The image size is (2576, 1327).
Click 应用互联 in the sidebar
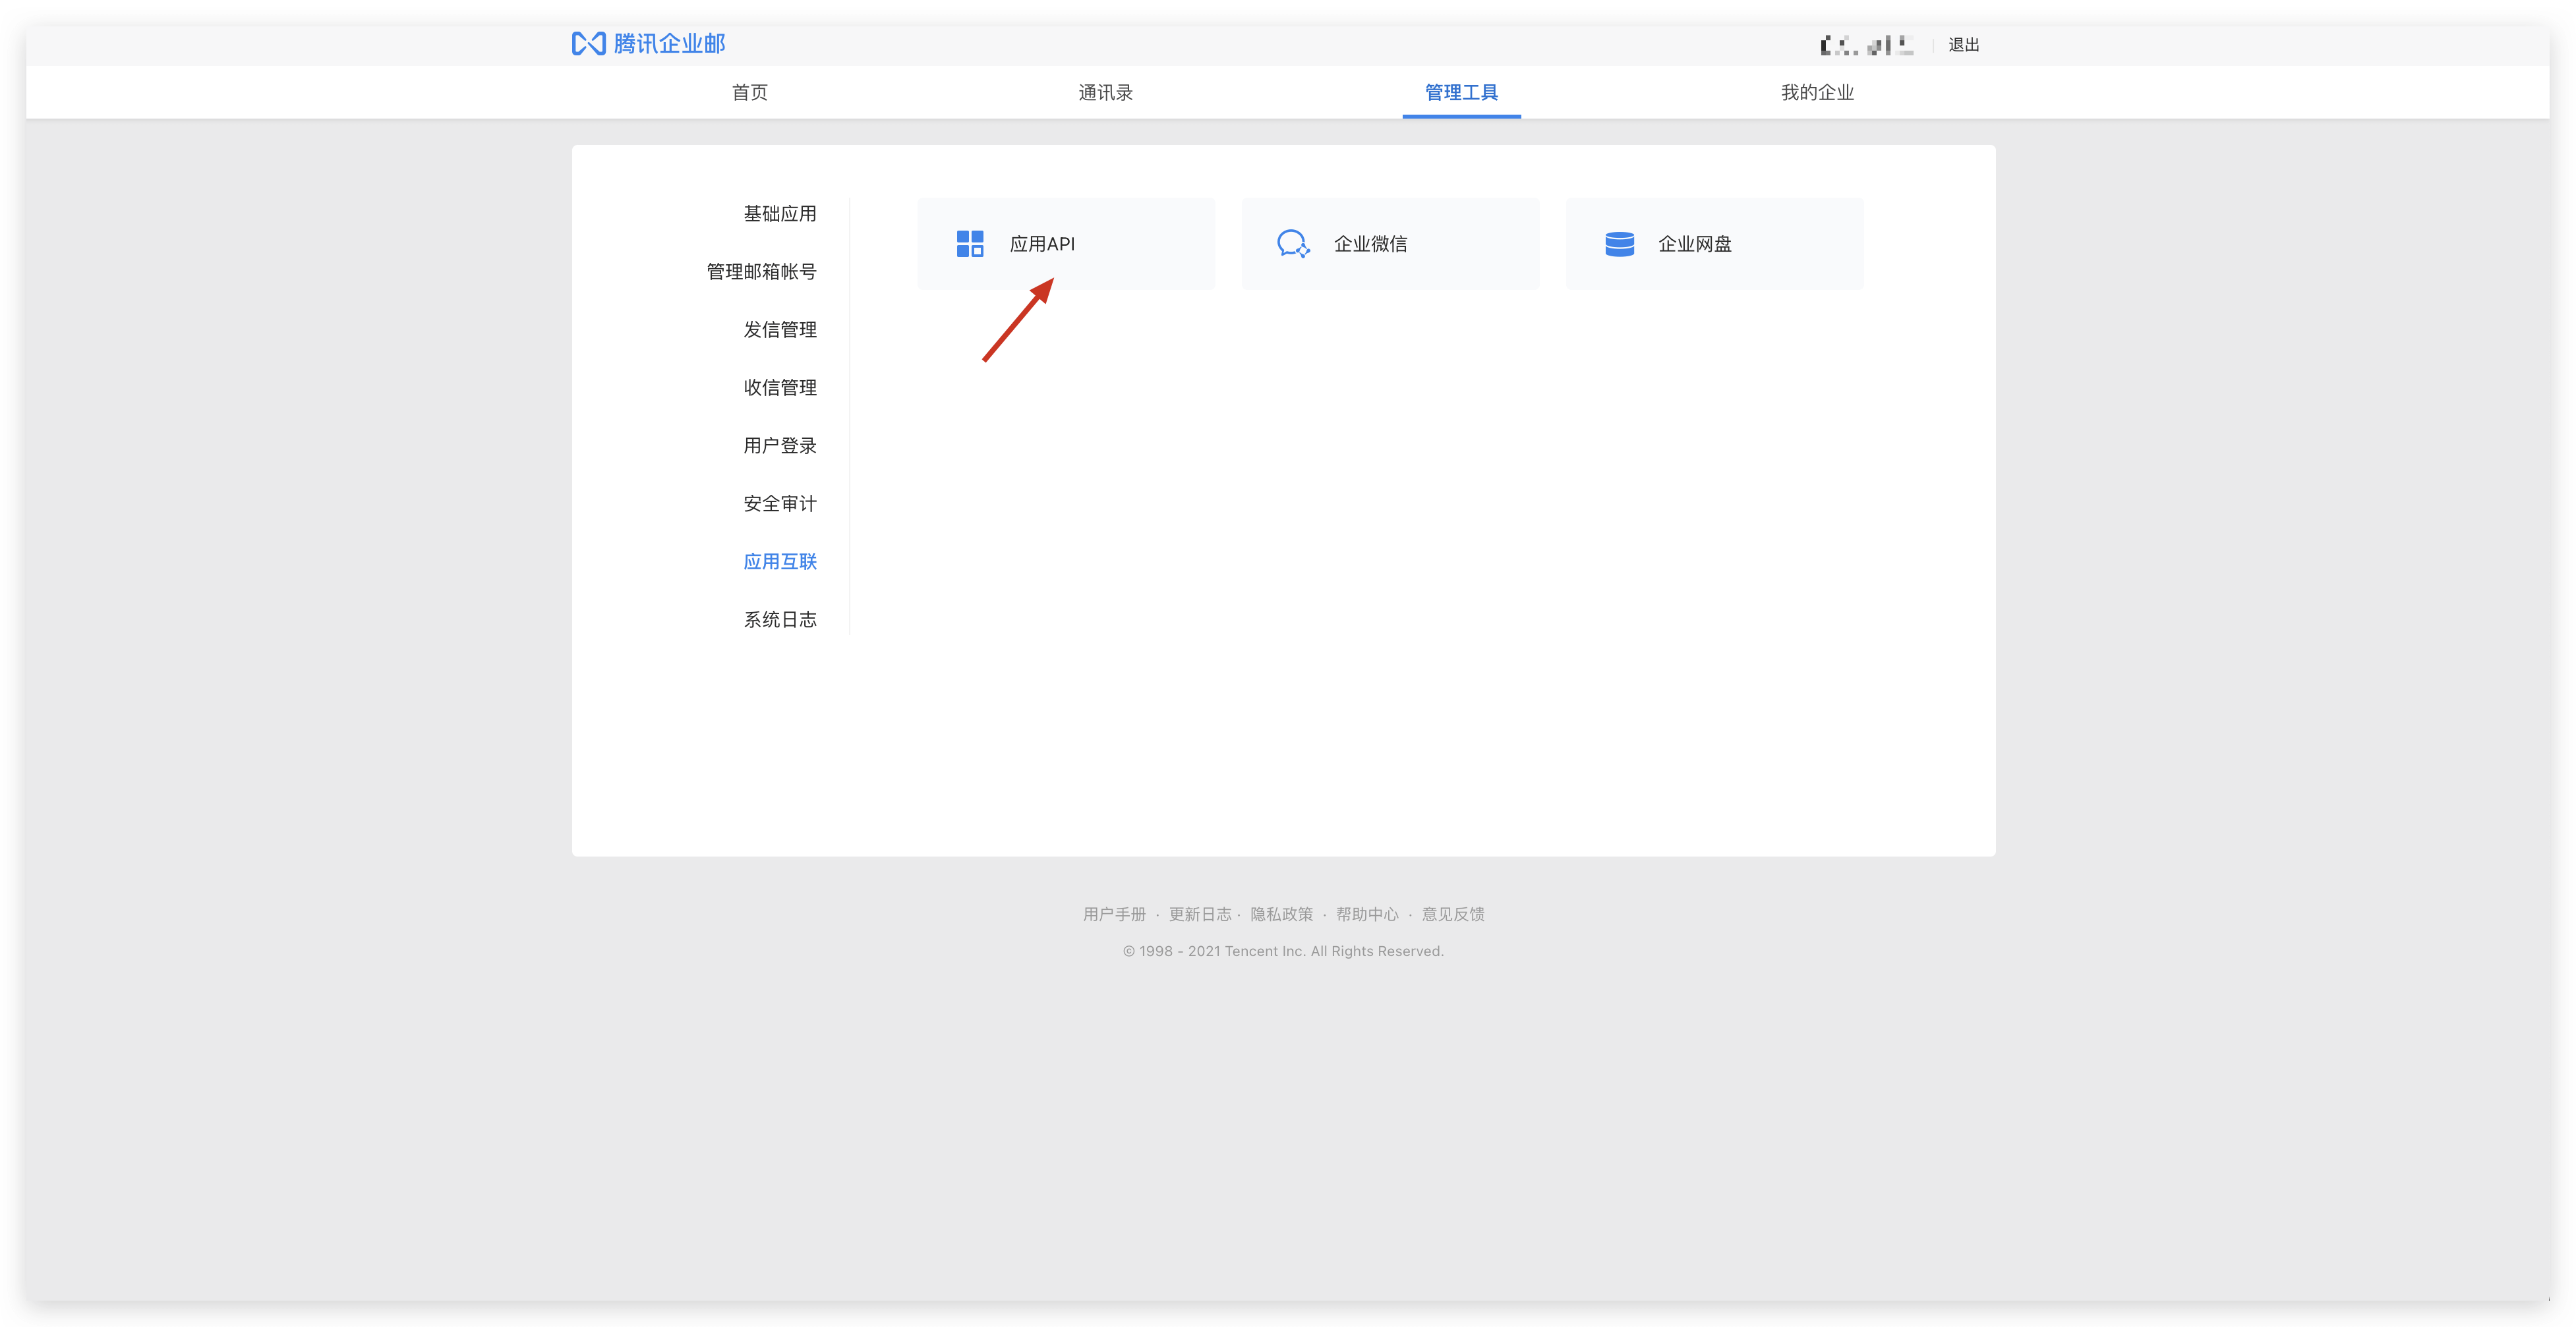click(x=779, y=561)
